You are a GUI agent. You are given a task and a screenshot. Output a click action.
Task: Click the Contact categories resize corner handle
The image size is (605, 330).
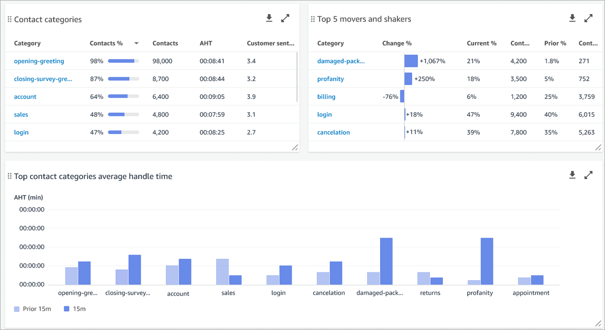click(295, 148)
